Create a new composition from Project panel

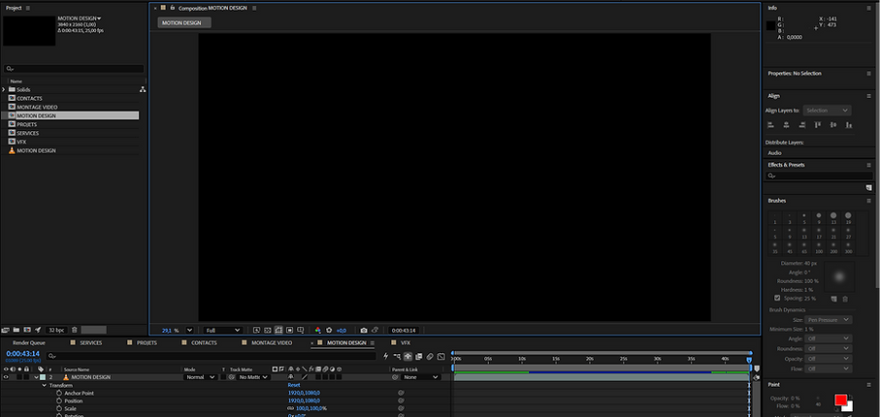[x=27, y=330]
